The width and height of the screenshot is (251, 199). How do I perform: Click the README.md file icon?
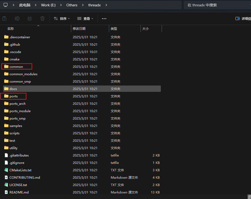coord(6,192)
